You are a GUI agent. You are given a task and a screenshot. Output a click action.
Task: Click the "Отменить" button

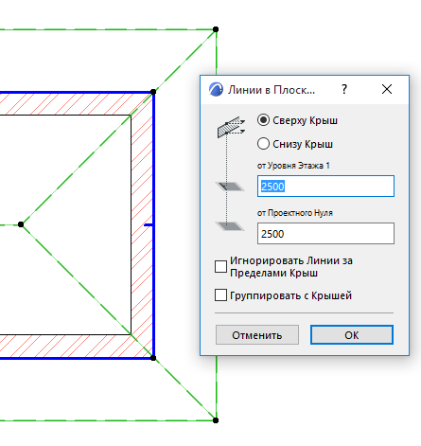click(257, 335)
